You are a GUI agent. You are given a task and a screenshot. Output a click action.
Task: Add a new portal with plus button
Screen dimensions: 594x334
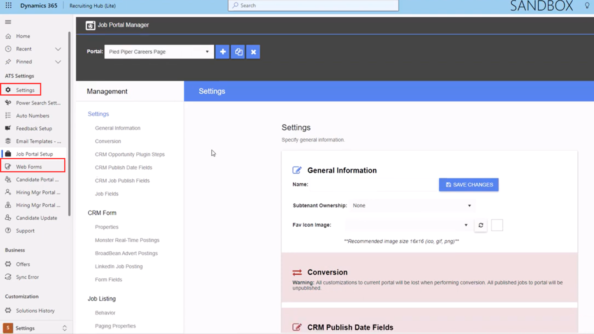pos(222,52)
